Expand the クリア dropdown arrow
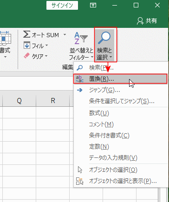The height and width of the screenshot is (202, 169). tap(46, 56)
